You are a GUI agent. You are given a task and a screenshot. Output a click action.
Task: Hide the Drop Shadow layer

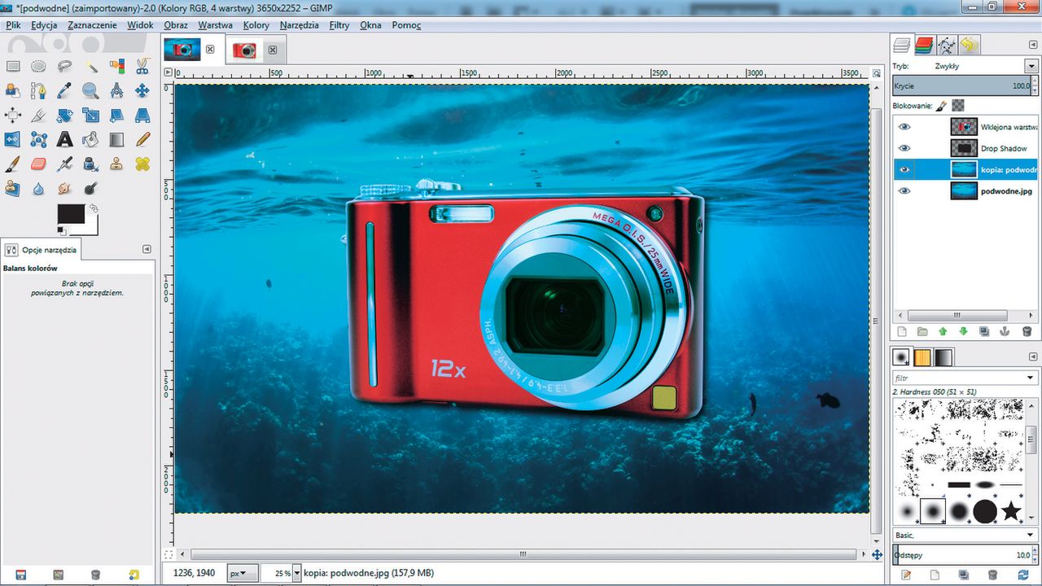pos(904,148)
